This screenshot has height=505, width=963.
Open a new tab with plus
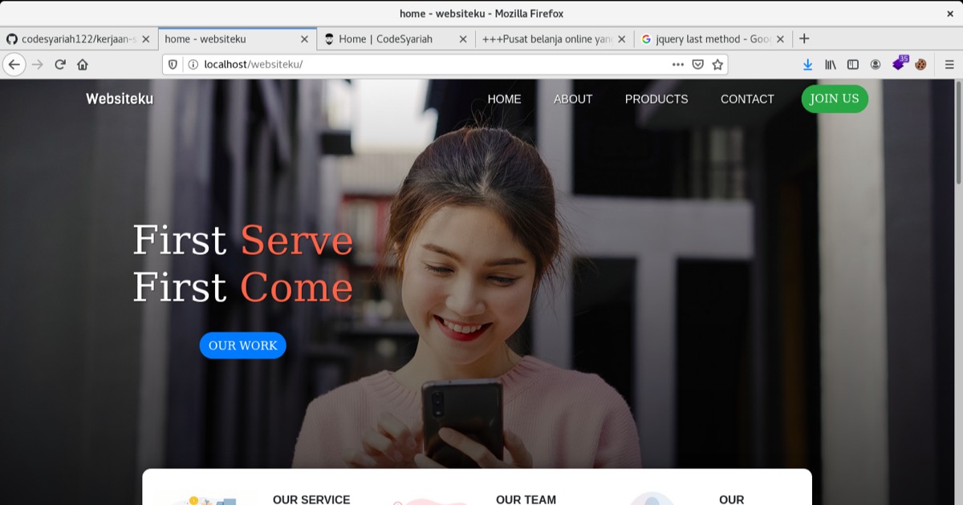pos(804,38)
